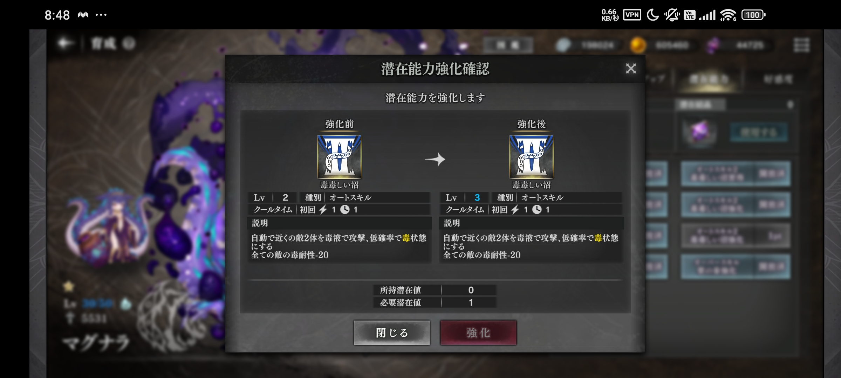Tap the third darker skill row in right panel
841x378 pixels.
coord(736,236)
